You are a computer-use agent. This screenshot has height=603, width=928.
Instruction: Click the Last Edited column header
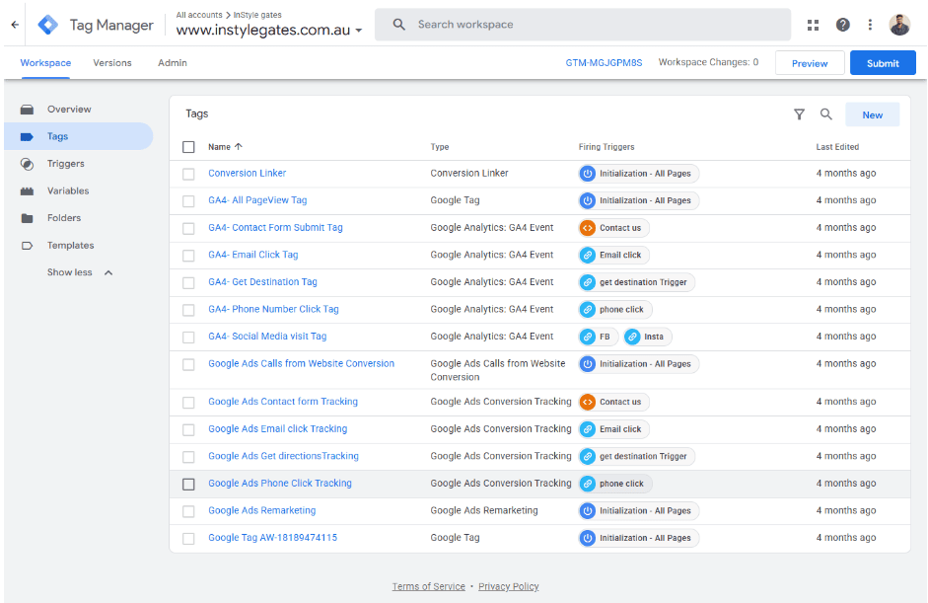click(x=837, y=147)
